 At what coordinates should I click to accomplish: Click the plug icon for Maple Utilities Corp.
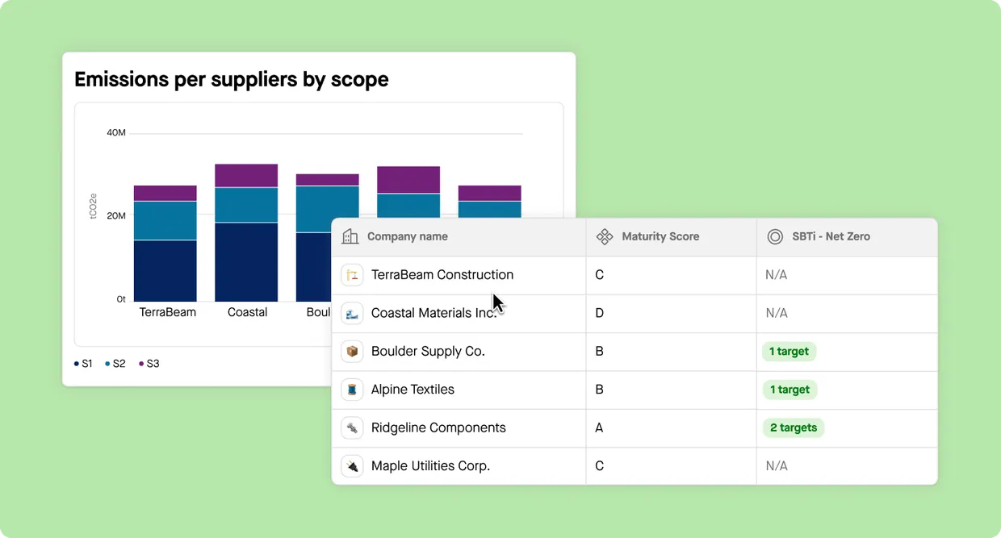click(351, 465)
